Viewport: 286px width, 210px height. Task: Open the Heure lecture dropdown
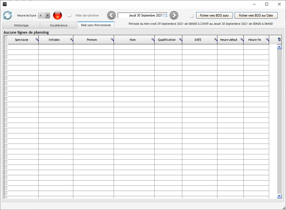pyautogui.click(x=48, y=16)
